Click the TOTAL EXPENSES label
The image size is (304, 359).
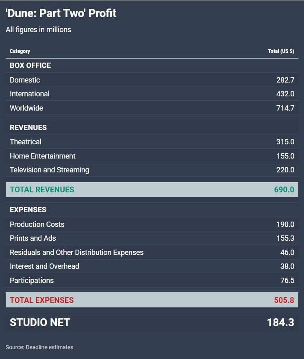click(42, 300)
